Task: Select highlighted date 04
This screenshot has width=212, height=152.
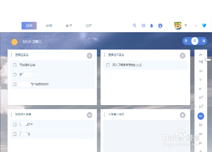Action: pos(200,116)
